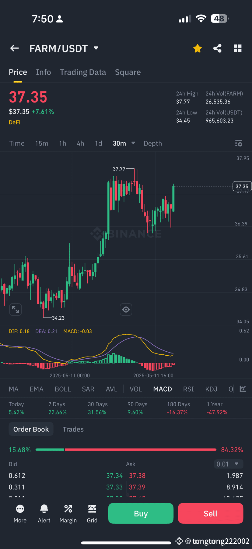This screenshot has width=252, height=549.
Task: Tap the bid/ask ratio bar
Action: pyautogui.click(x=126, y=450)
